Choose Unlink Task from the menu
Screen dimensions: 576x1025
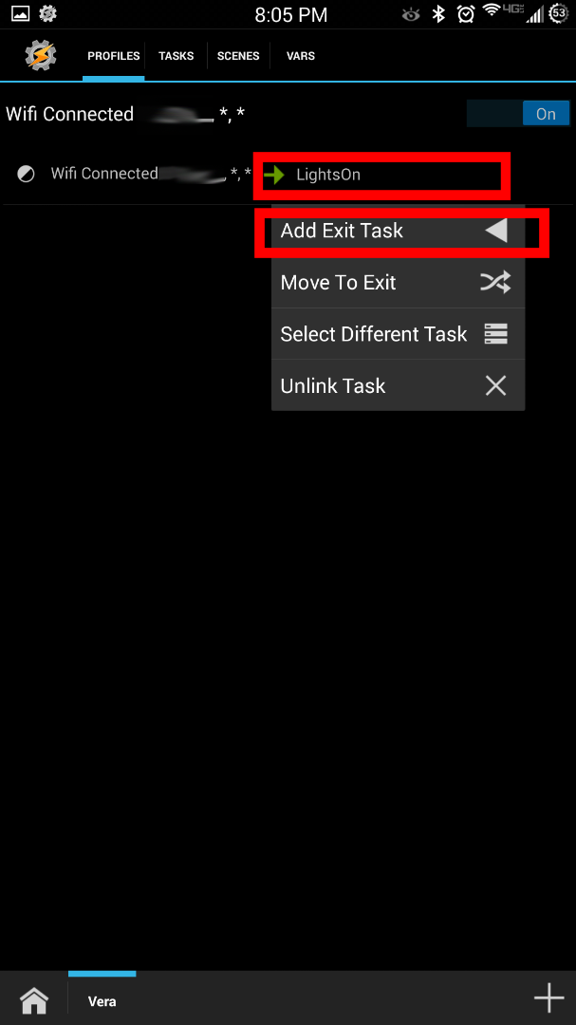click(332, 385)
